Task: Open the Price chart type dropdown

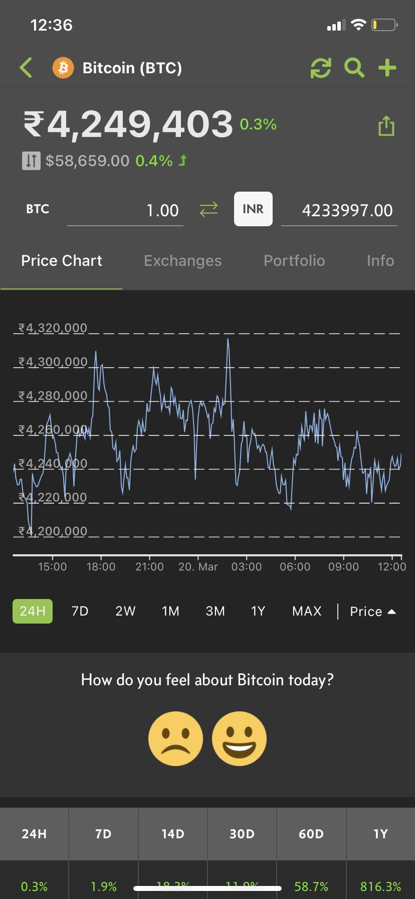Action: (x=373, y=612)
